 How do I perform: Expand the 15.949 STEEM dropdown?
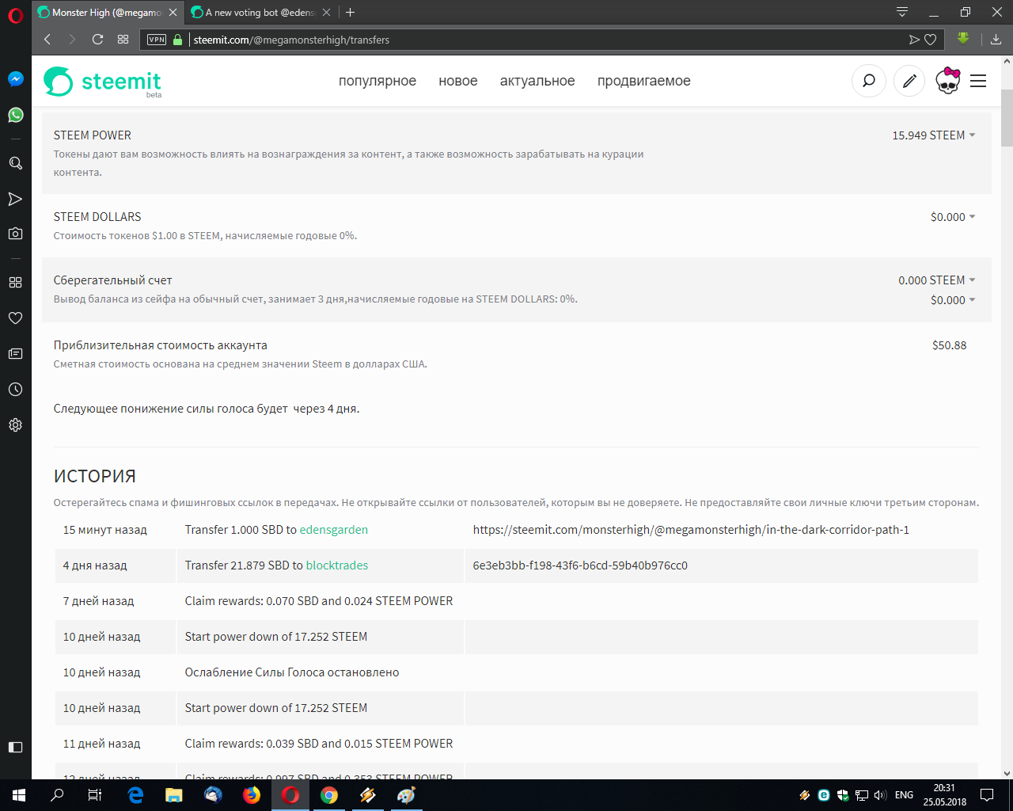point(934,135)
